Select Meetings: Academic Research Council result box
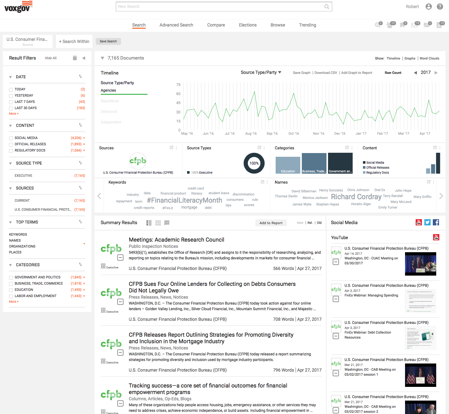Viewport: 449px width, 414px height. pos(120,258)
